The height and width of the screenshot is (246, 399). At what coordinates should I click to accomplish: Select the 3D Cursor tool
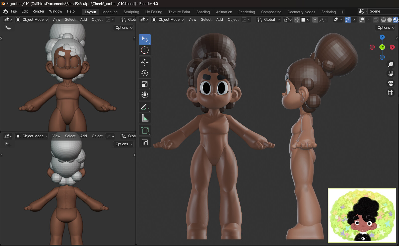[x=145, y=50]
